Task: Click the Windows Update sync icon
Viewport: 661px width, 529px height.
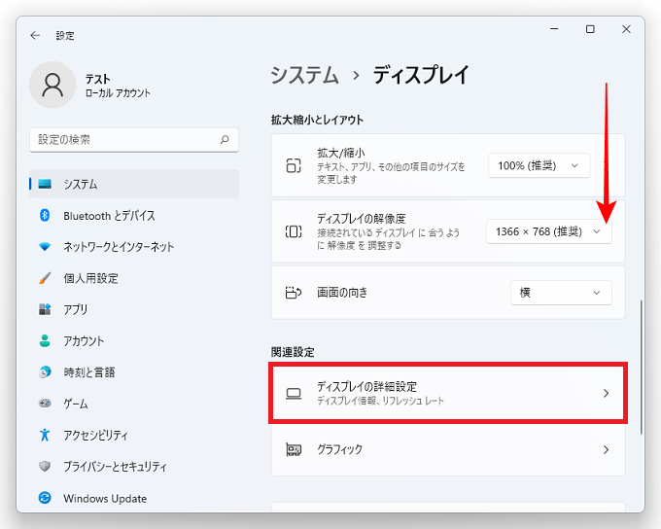Action: coord(45,498)
